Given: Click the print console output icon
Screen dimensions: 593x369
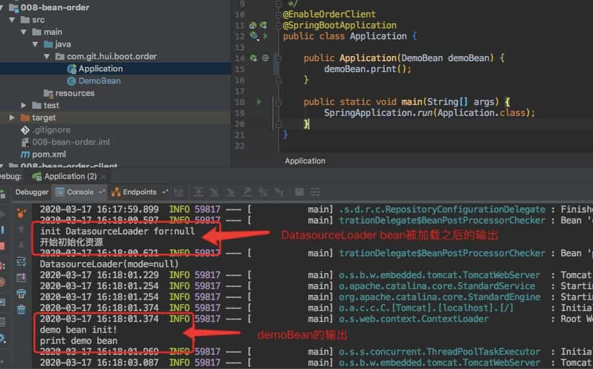Looking at the screenshot, I should tap(21, 294).
